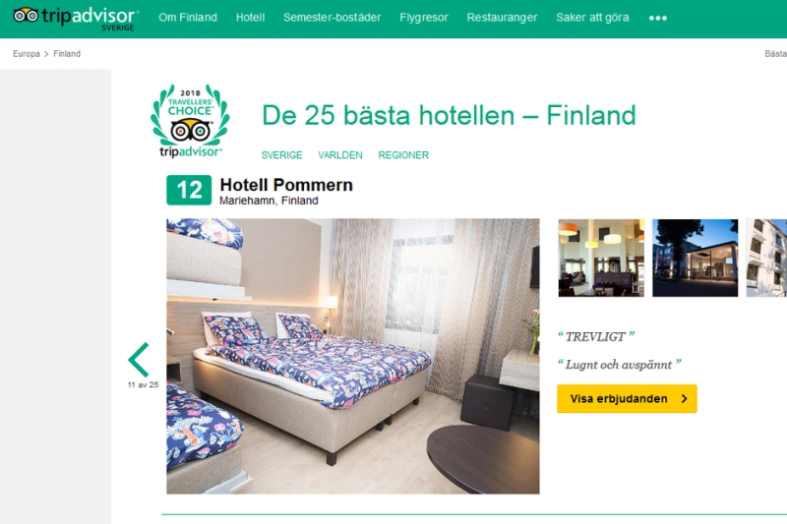Image resolution: width=787 pixels, height=524 pixels.
Task: Click the green rank 12 badge
Action: point(189,190)
